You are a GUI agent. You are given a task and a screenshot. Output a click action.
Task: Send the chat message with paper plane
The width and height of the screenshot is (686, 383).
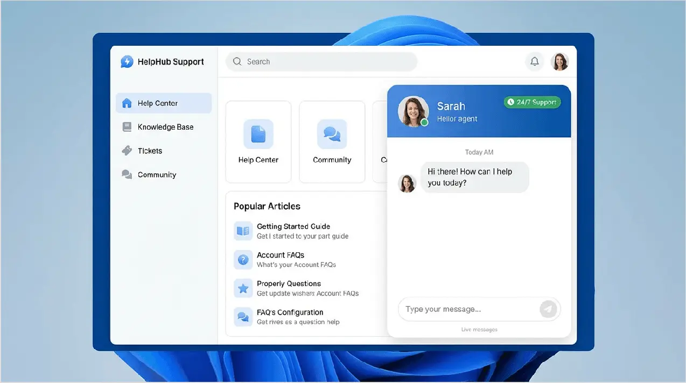click(x=548, y=309)
